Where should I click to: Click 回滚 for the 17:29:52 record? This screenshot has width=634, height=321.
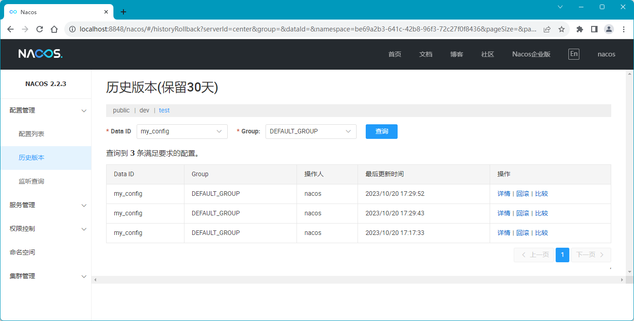point(522,194)
